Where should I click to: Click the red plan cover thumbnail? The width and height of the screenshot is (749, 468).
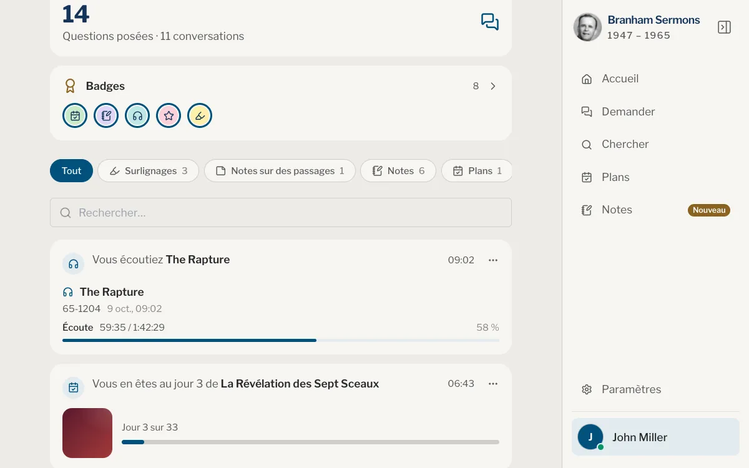87,433
